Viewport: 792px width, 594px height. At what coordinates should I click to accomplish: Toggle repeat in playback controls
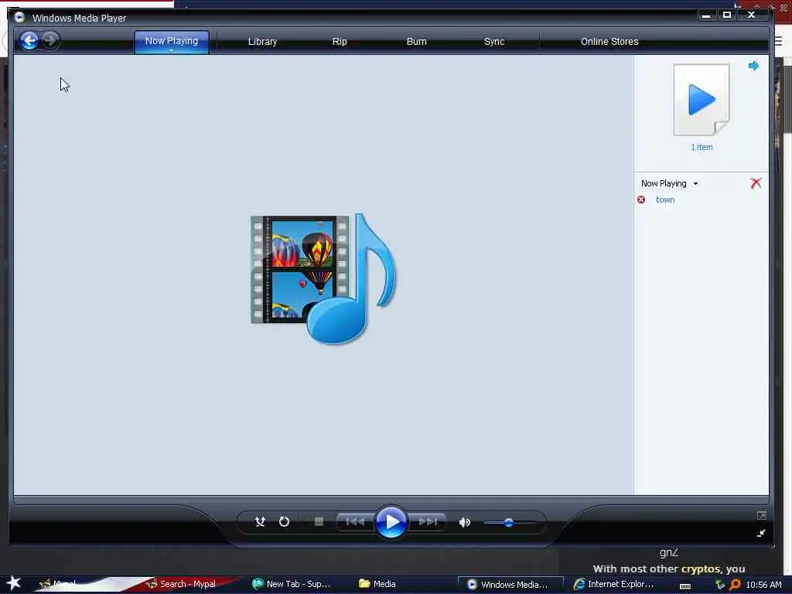[x=284, y=522]
